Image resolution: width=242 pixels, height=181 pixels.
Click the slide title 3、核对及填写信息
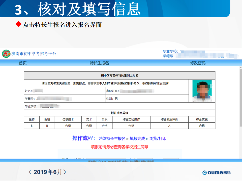point(78,9)
